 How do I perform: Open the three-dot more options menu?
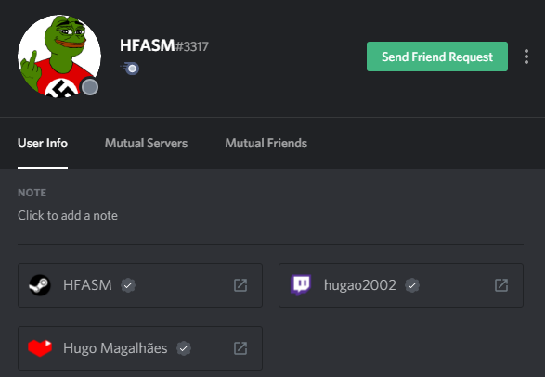526,57
